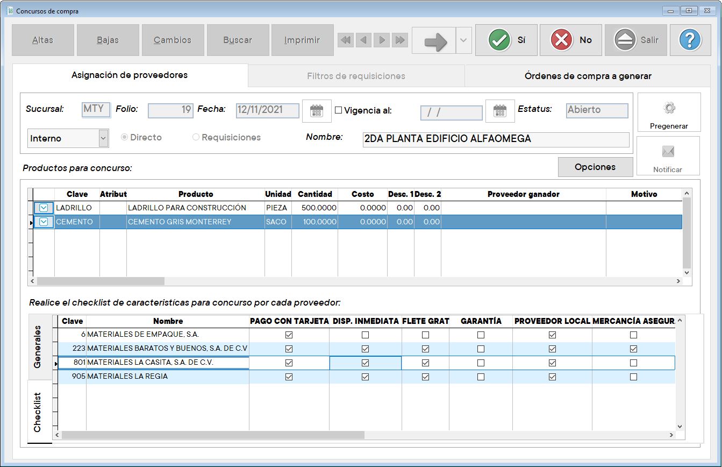Check DISP. INMEDIATA for MATERIALES DE EMPAQUE
Screen dimensions: 722x467
[x=366, y=335]
